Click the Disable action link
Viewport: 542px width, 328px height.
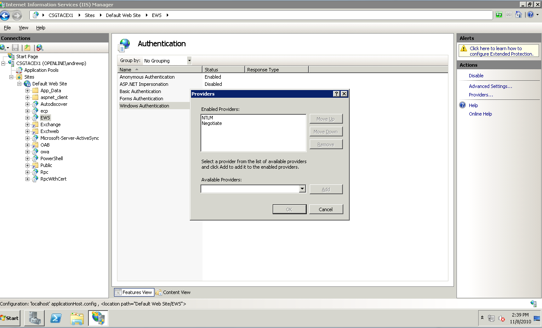[476, 76]
